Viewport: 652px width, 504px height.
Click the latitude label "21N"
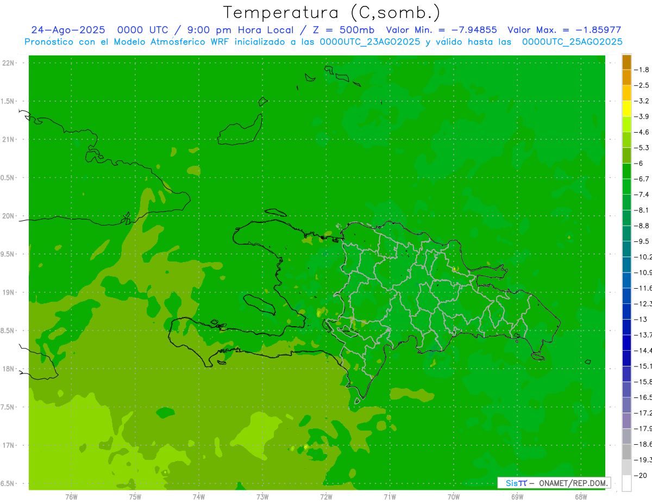click(8, 140)
